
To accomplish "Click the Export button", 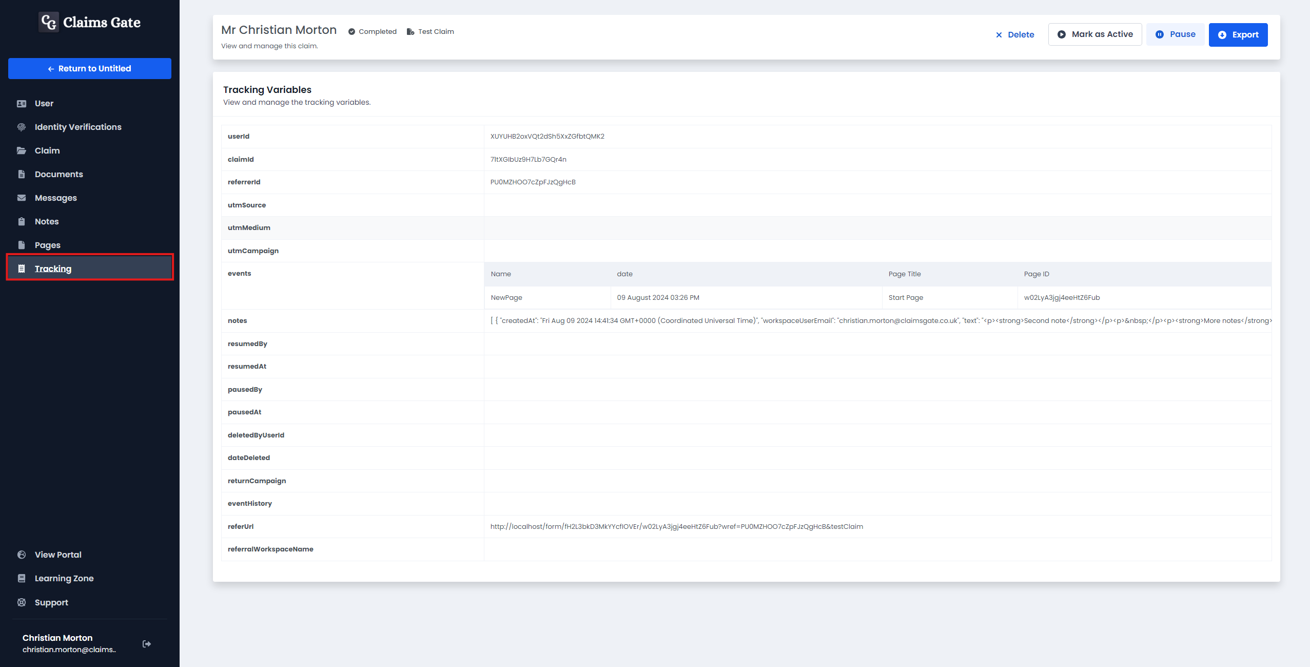I will click(1239, 34).
